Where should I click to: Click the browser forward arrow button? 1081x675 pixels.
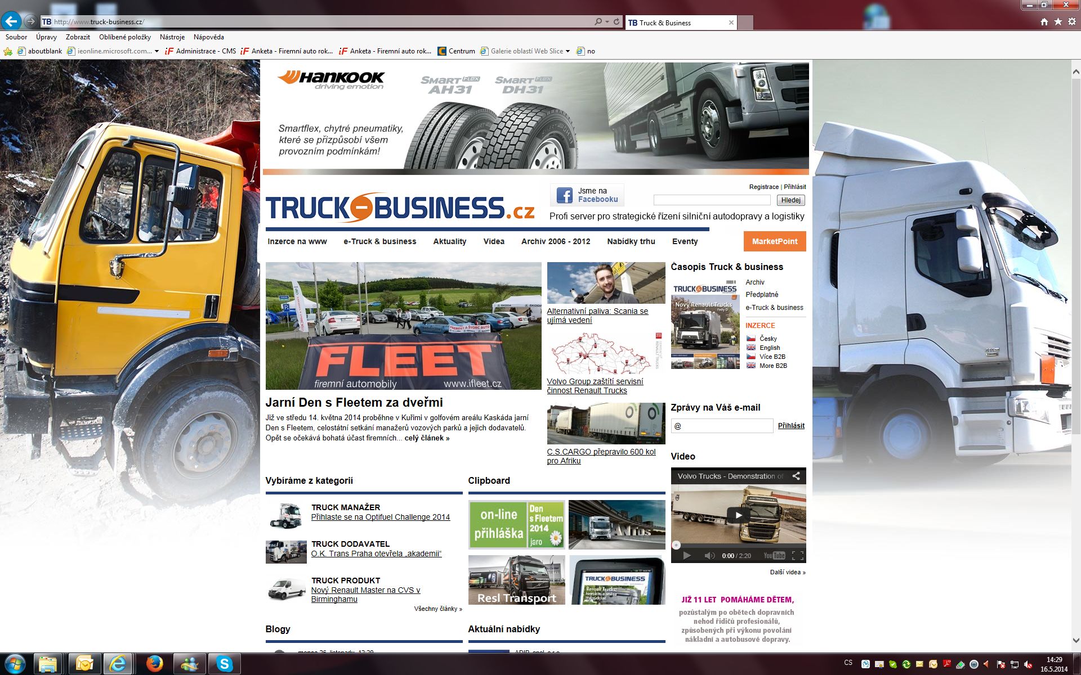(31, 22)
